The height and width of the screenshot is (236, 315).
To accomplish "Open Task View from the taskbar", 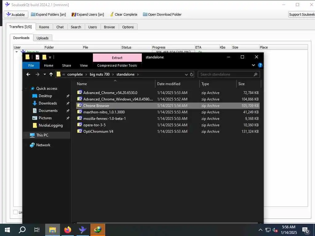I will (37, 230).
